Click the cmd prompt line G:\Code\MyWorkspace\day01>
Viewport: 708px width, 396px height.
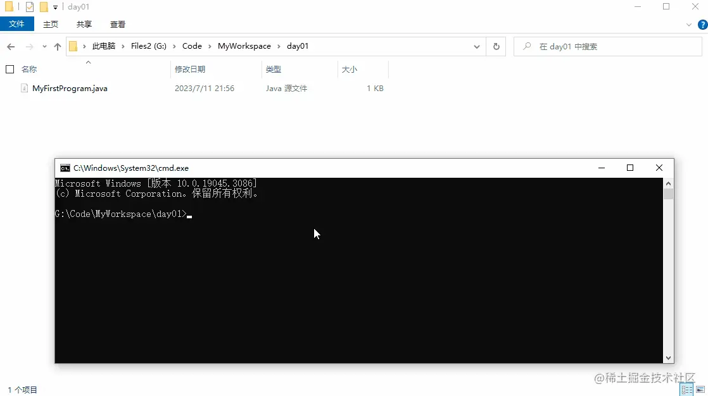120,214
